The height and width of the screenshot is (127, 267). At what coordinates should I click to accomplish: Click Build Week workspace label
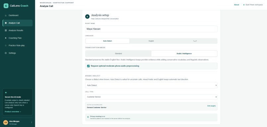254,5
